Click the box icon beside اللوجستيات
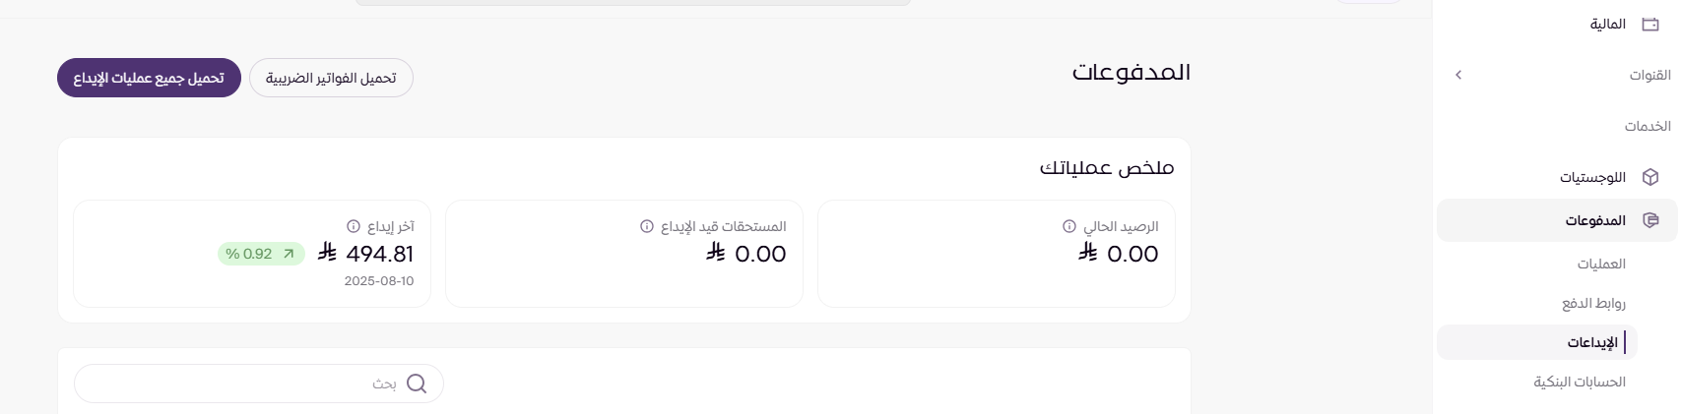Image resolution: width=1682 pixels, height=414 pixels. (x=1650, y=177)
